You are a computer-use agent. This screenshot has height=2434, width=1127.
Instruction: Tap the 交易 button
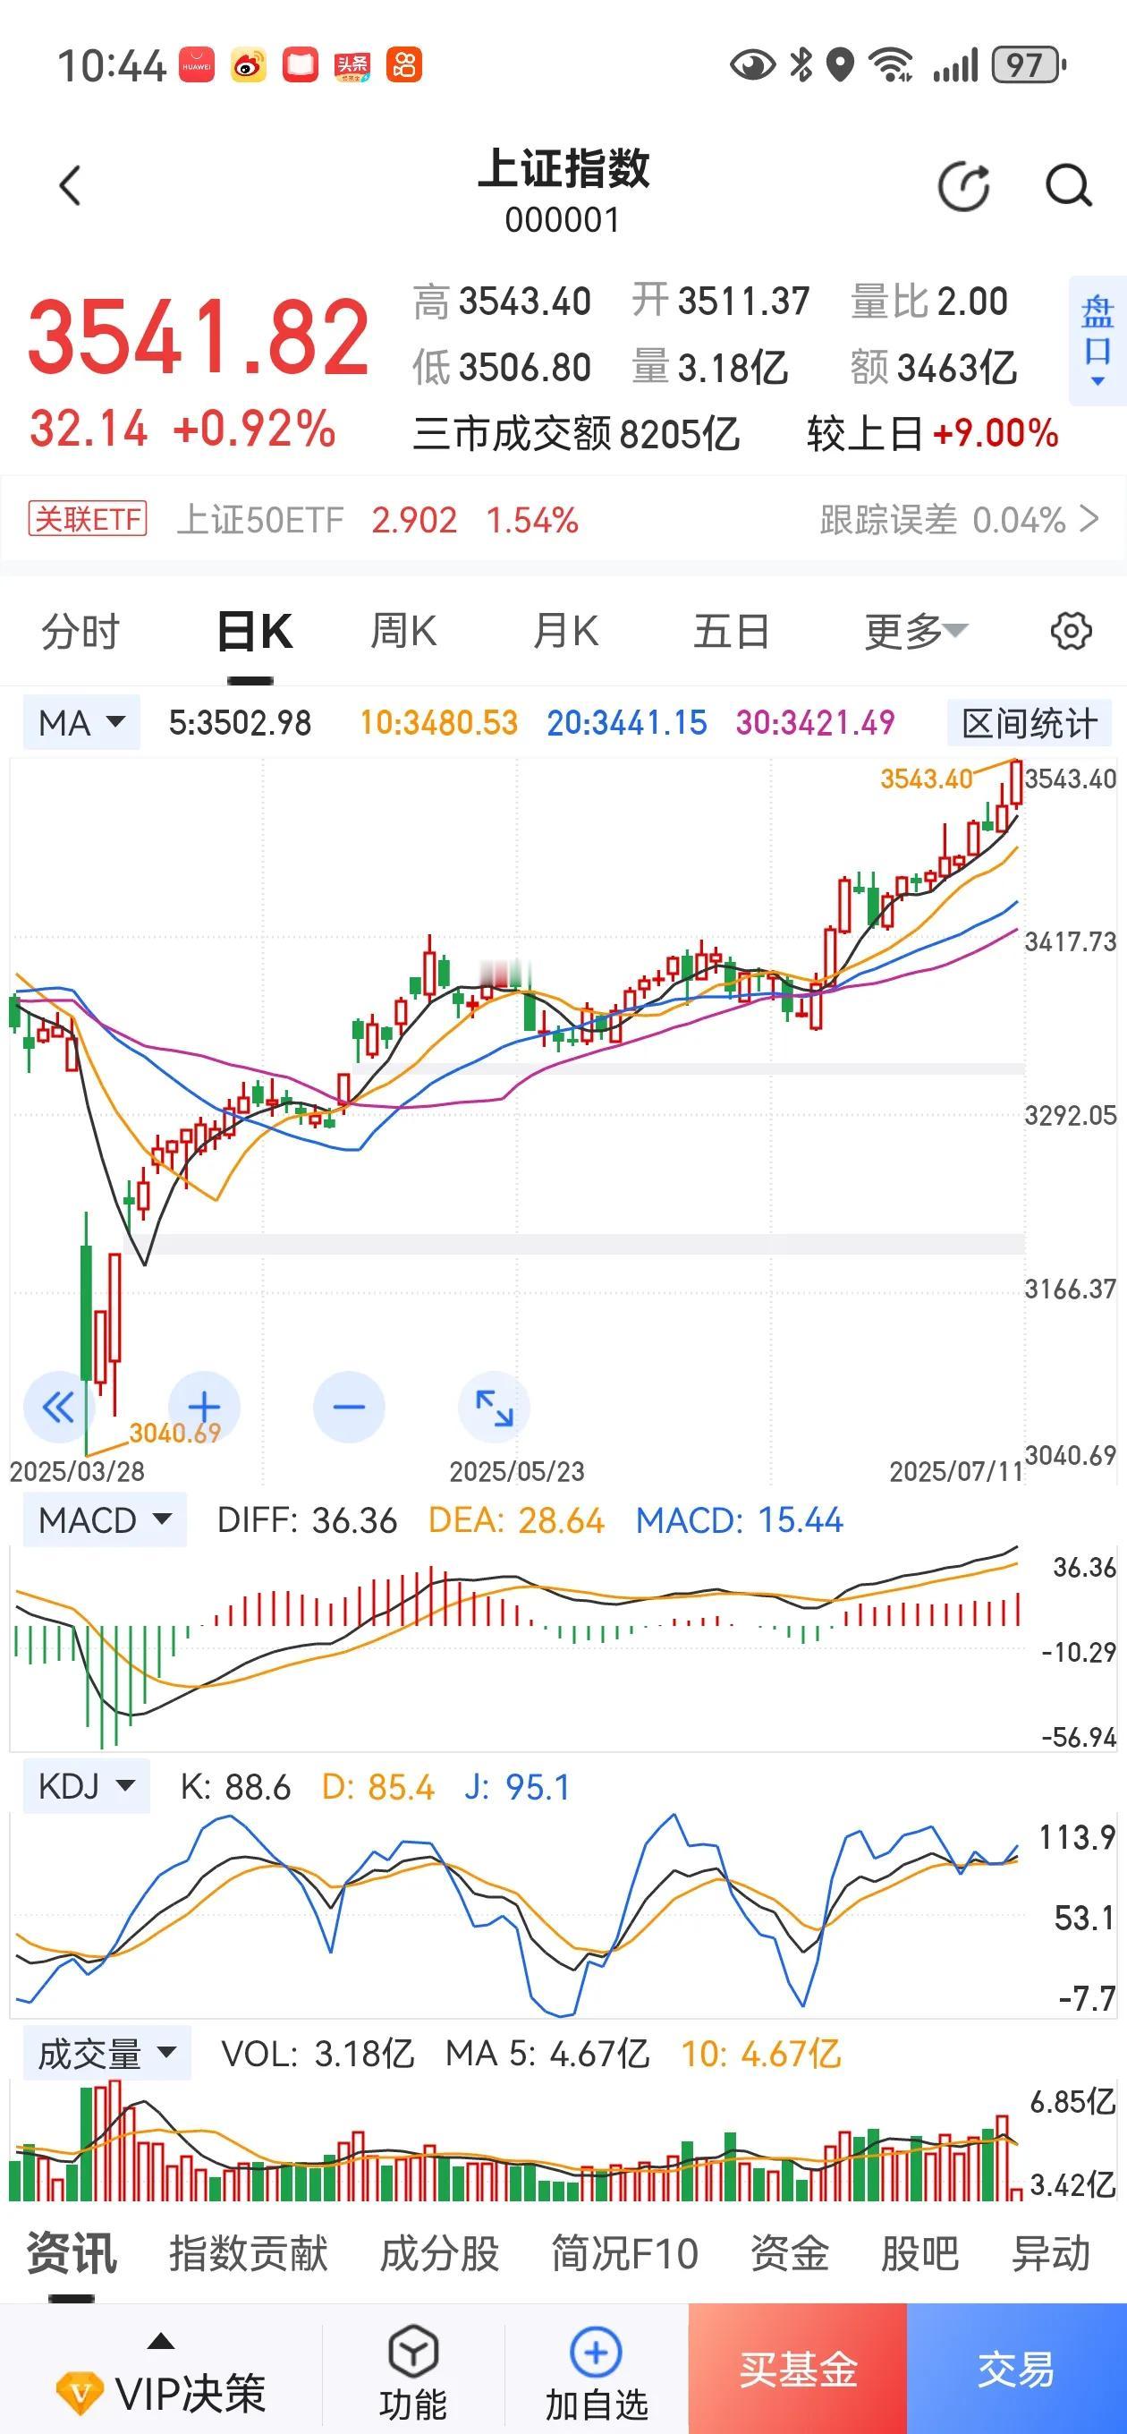[x=1016, y=2369]
